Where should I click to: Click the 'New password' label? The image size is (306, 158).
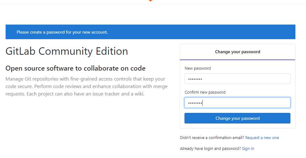coord(198,68)
